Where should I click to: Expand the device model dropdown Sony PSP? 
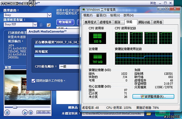click(35, 24)
